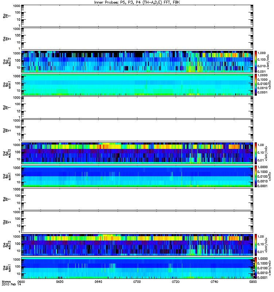
Task: Click the '2010 Feb 14' date label
Action: 11,284
